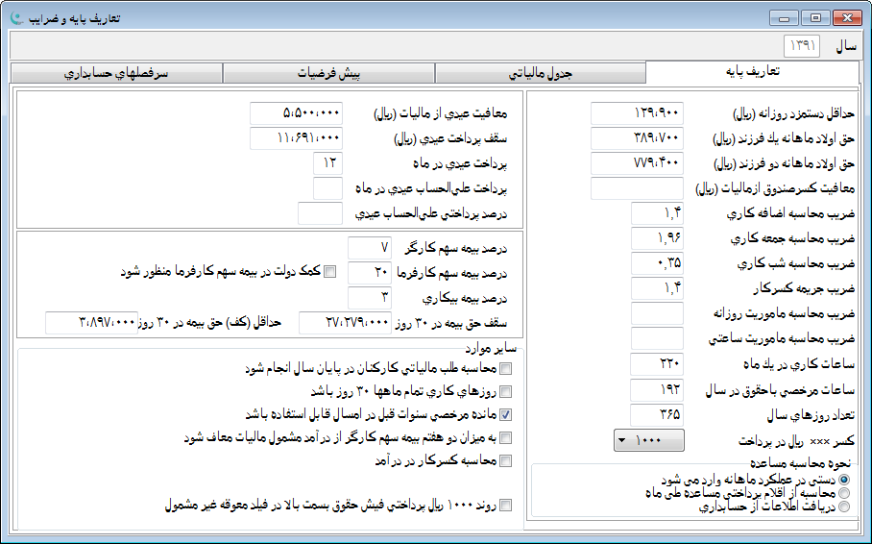Switch to the جدول مالياتي tab
Screen dimensions: 872x544
[540, 73]
